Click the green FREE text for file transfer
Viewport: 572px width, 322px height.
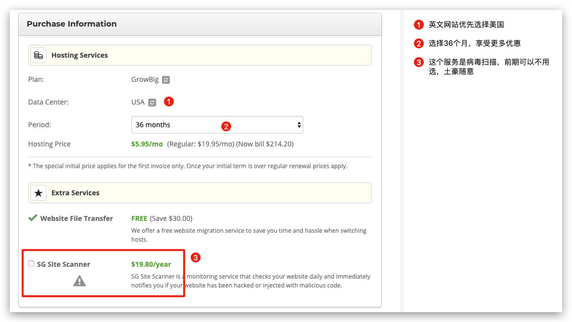(139, 218)
